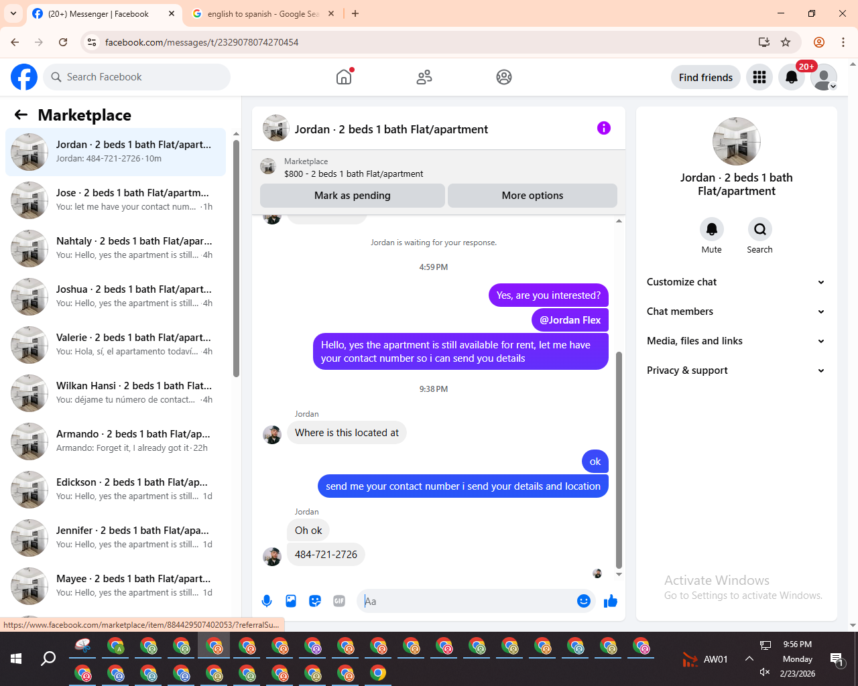This screenshot has width=858, height=686.
Task: Open Windows taskbar search
Action: tap(48, 659)
